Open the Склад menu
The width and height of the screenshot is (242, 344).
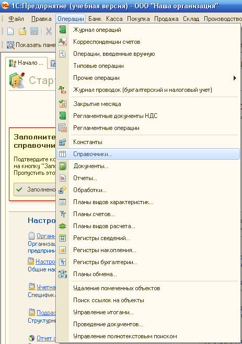click(x=191, y=19)
